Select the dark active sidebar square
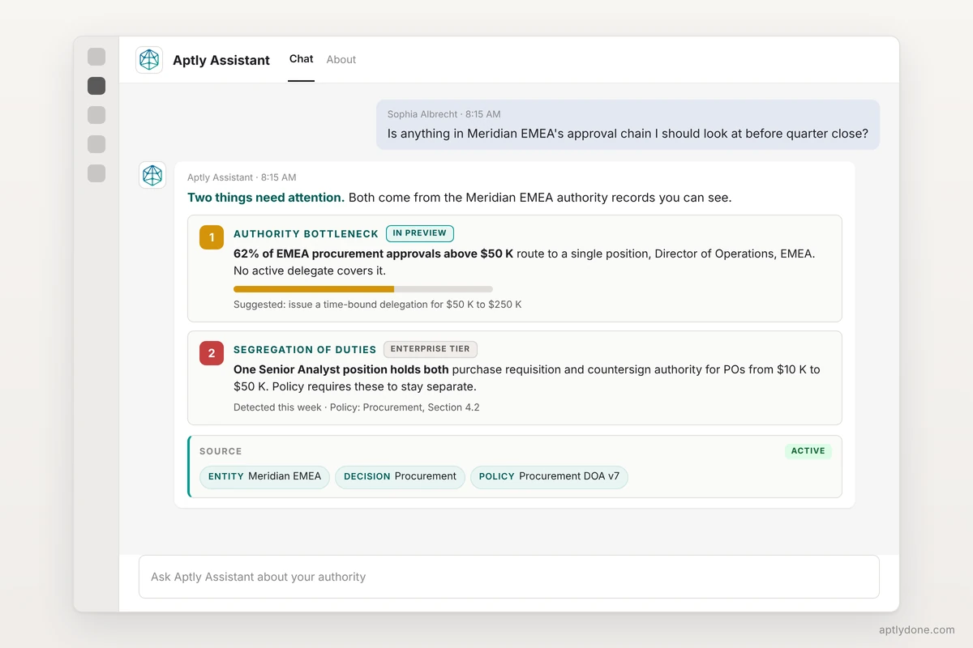The image size is (973, 648). point(96,86)
